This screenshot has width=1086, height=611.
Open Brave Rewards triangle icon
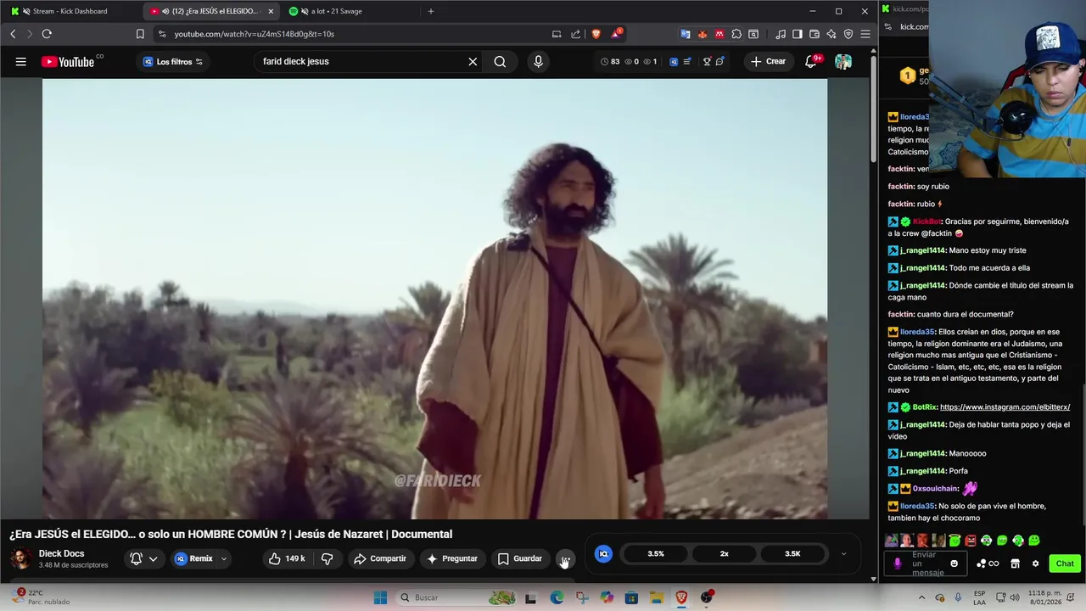point(616,34)
